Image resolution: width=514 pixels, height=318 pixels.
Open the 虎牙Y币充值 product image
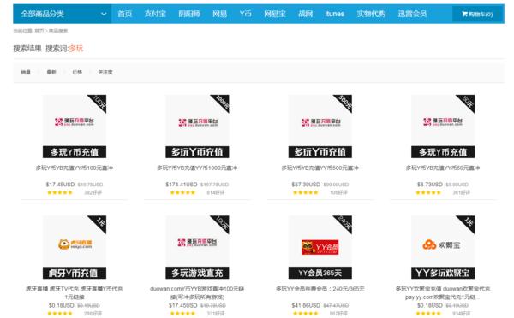75,247
